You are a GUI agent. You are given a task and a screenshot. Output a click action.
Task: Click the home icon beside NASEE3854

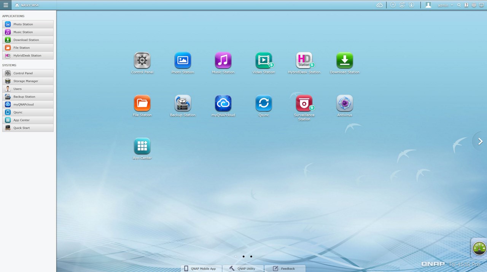click(17, 5)
